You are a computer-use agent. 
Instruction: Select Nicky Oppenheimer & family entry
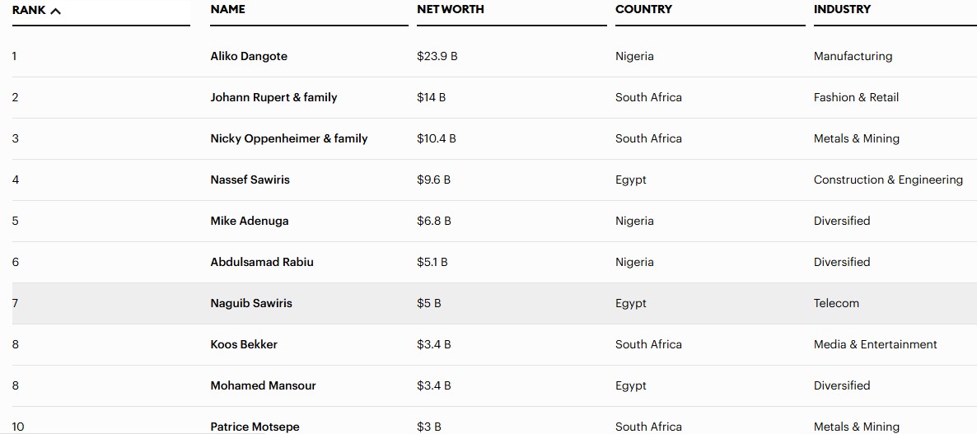coord(289,138)
